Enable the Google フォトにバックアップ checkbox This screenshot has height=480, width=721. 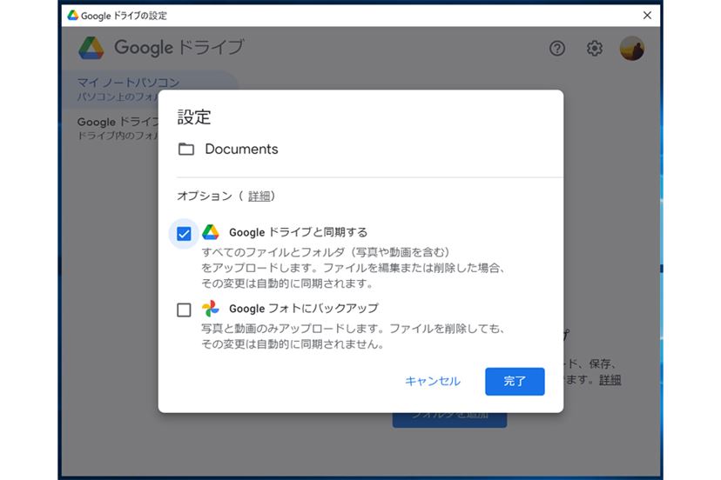(184, 310)
